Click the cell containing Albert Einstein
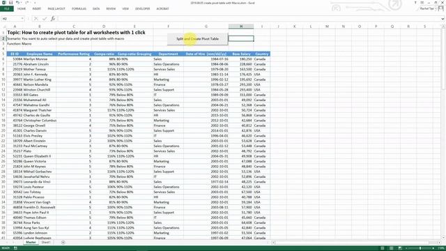Screen dimensions: 446x251 [x=39, y=141]
